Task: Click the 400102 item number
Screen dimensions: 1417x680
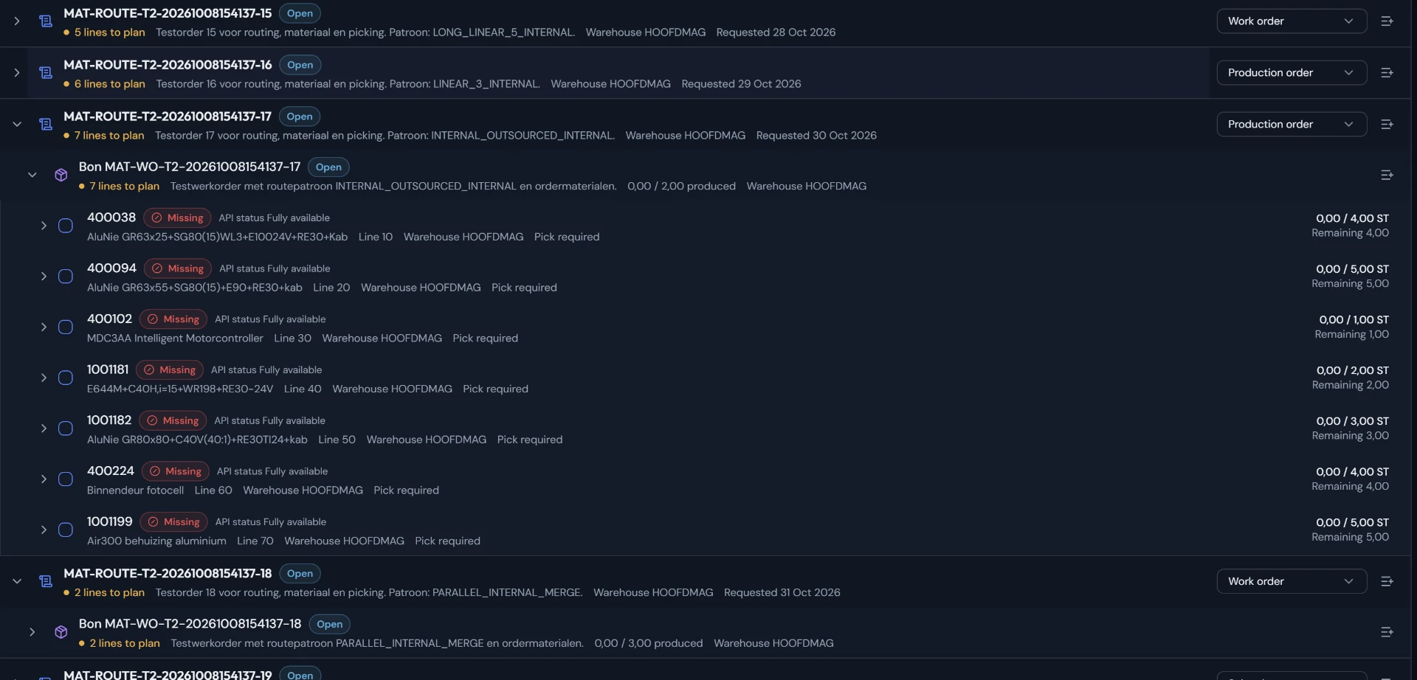Action: pos(109,319)
